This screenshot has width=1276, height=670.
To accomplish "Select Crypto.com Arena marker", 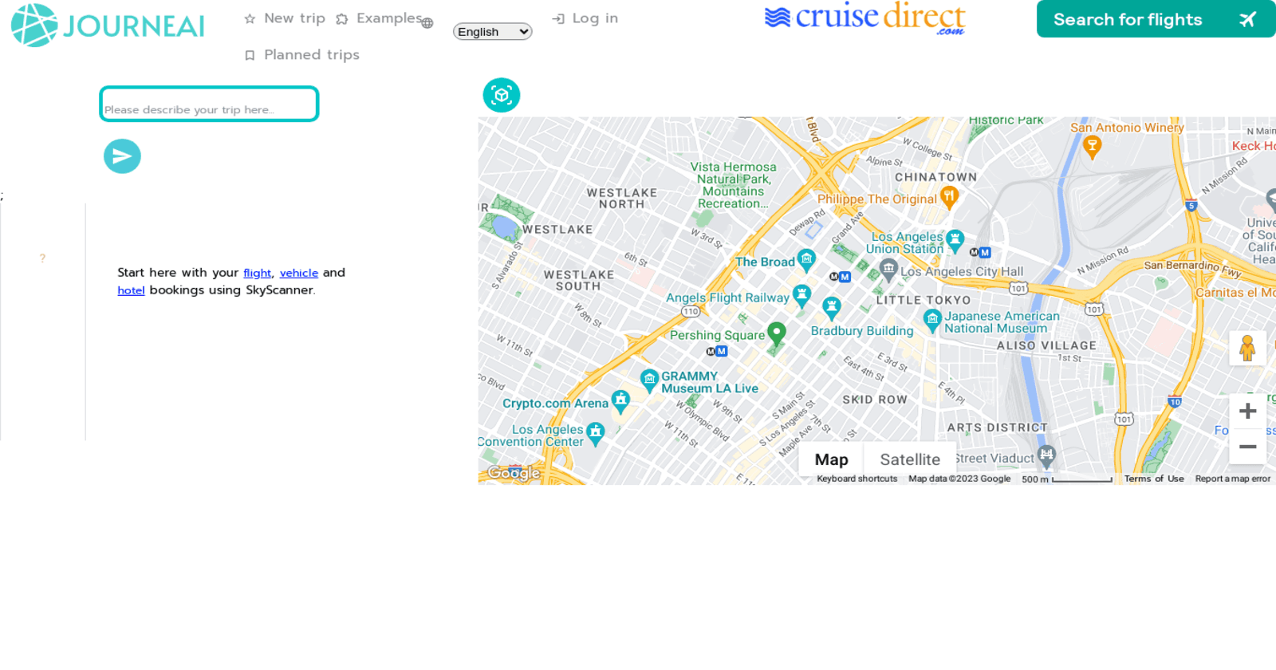I will (x=620, y=400).
